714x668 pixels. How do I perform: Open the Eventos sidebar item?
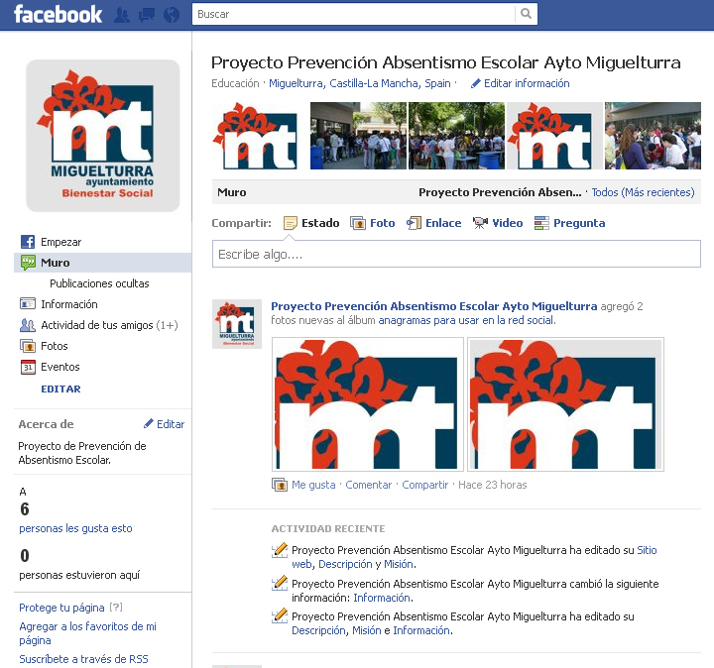[60, 367]
